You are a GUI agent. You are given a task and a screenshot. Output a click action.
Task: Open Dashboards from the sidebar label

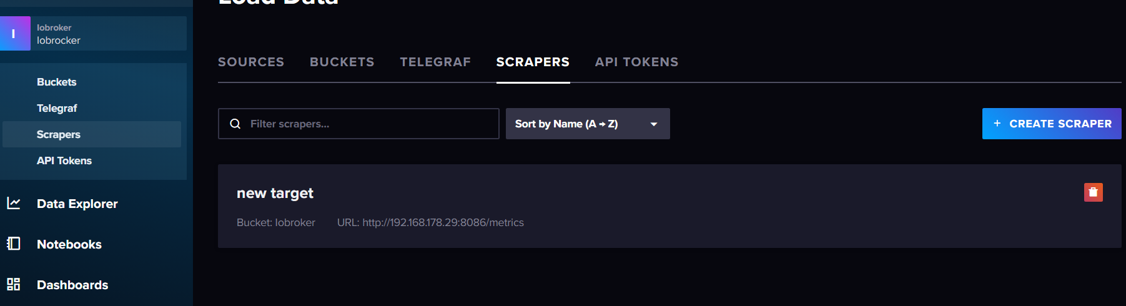[72, 285]
